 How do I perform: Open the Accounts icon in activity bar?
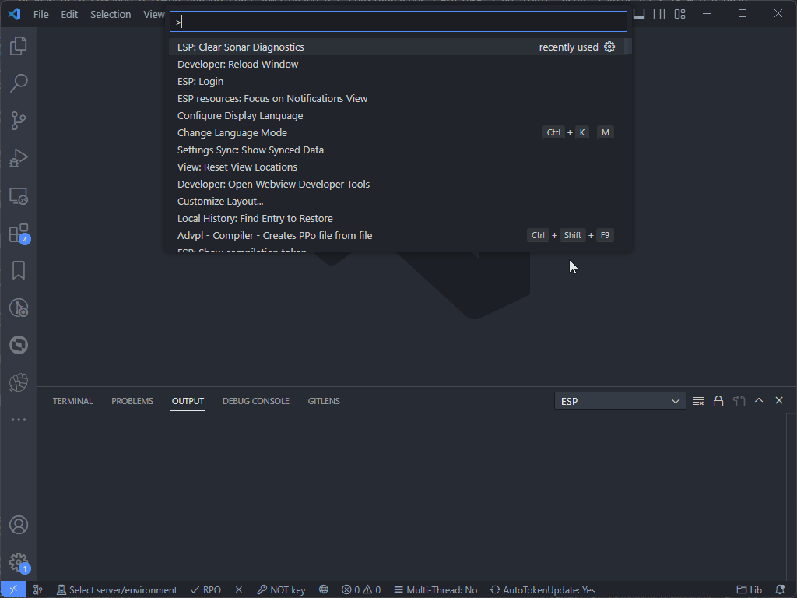(19, 526)
